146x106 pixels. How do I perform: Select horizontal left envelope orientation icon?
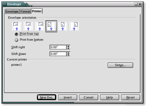[17, 26]
